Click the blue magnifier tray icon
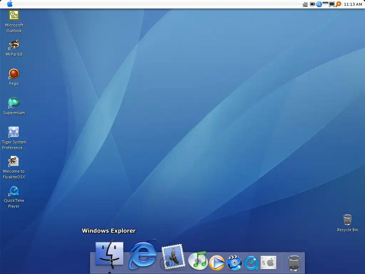The height and width of the screenshot is (274, 365). point(319,4)
